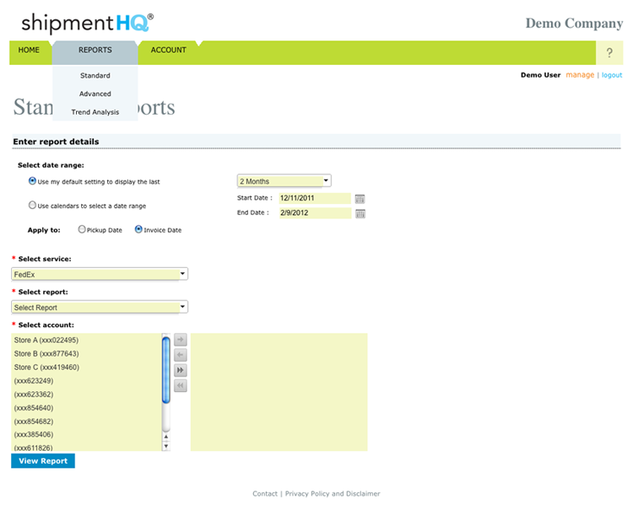Open the help question mark icon
The height and width of the screenshot is (526, 633).
point(609,53)
